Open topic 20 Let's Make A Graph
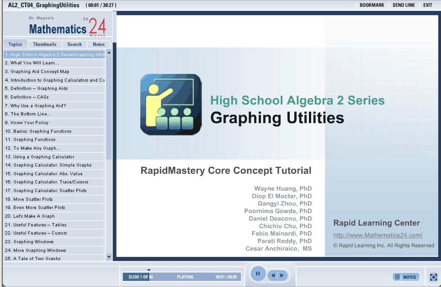Viewport: 441px width, 287px height. click(30, 216)
